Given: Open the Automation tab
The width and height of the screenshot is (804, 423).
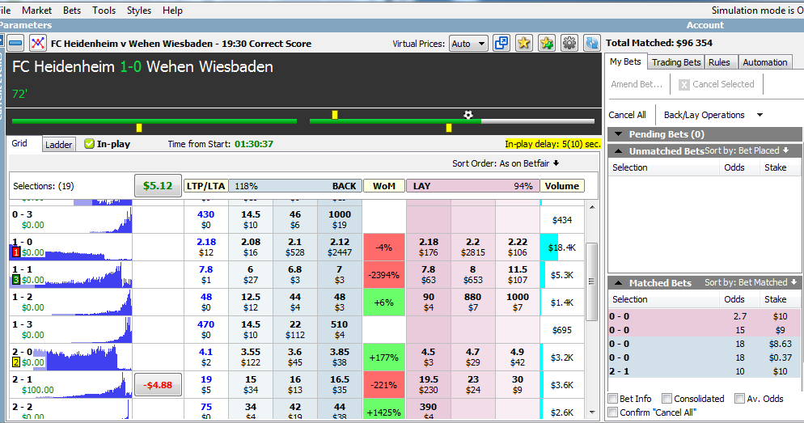Looking at the screenshot, I should [x=764, y=62].
